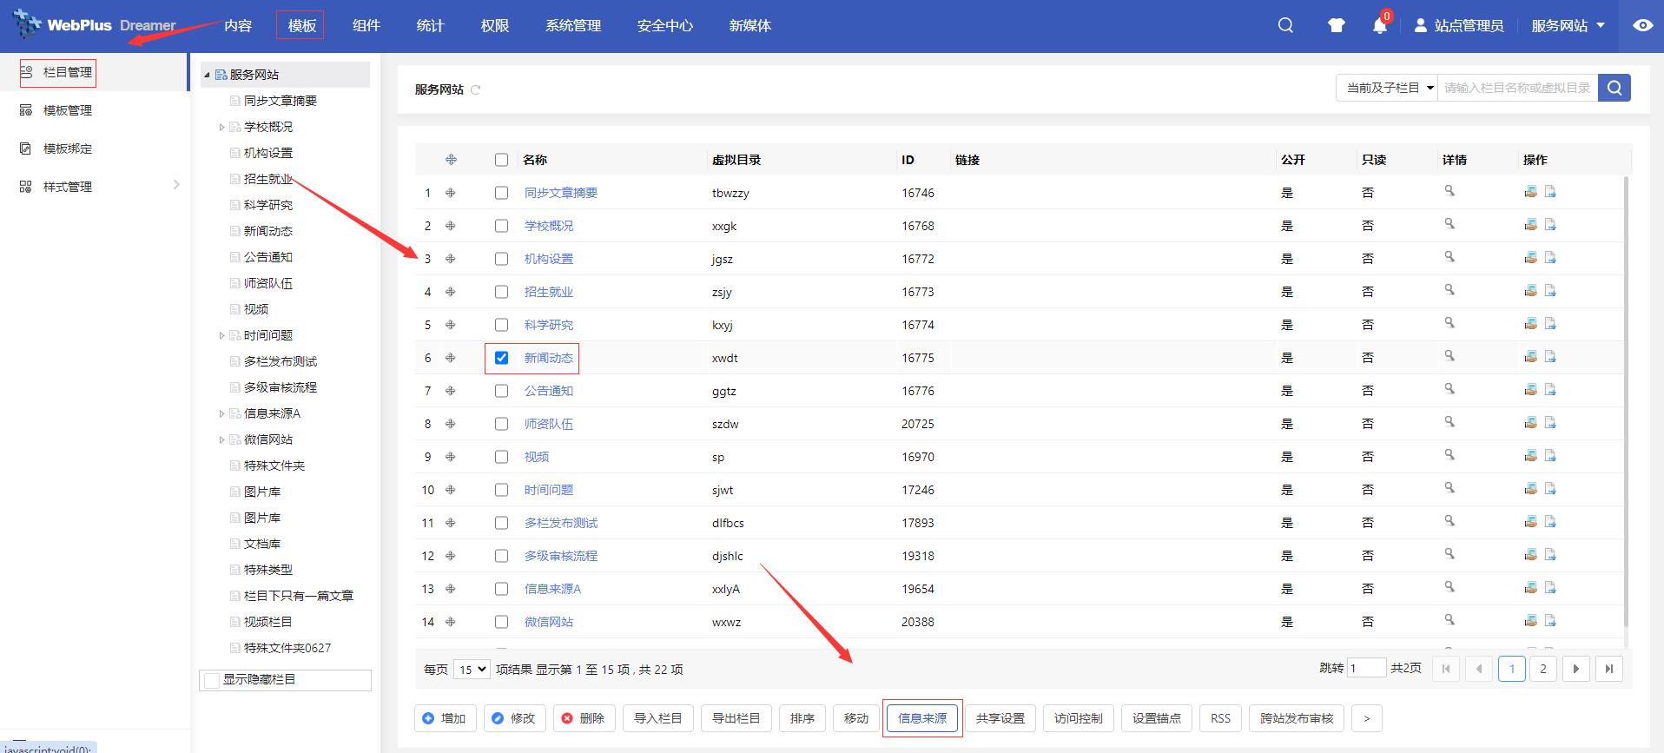Go to page 2
The image size is (1664, 753).
tap(1543, 669)
